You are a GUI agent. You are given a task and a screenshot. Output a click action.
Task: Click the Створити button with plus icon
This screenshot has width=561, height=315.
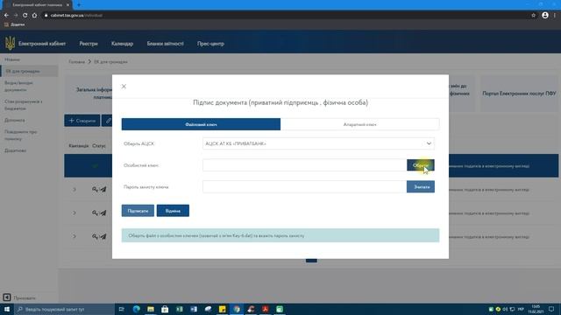tap(82, 121)
